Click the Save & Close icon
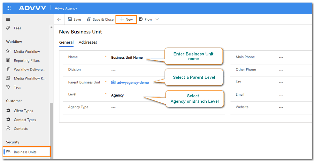 [89, 19]
